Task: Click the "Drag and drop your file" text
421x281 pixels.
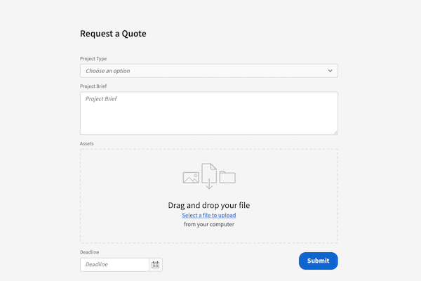Action: pyautogui.click(x=209, y=205)
